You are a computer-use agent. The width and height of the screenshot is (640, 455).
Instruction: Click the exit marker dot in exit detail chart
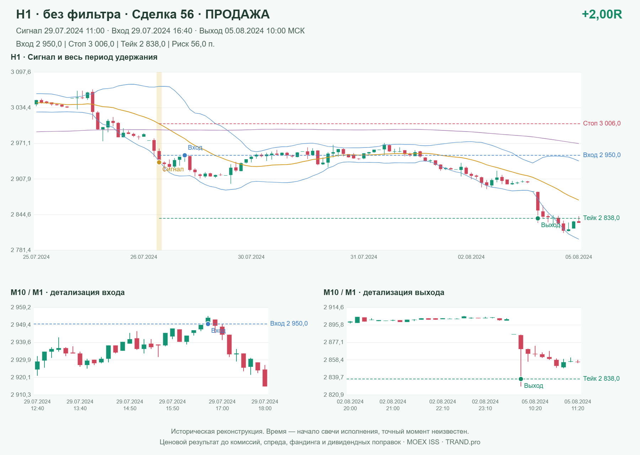pyautogui.click(x=521, y=379)
